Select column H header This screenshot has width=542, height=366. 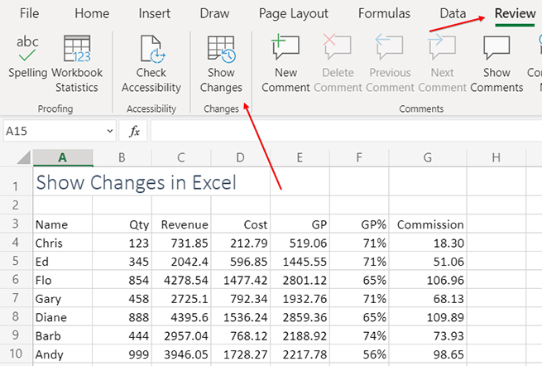pos(496,158)
